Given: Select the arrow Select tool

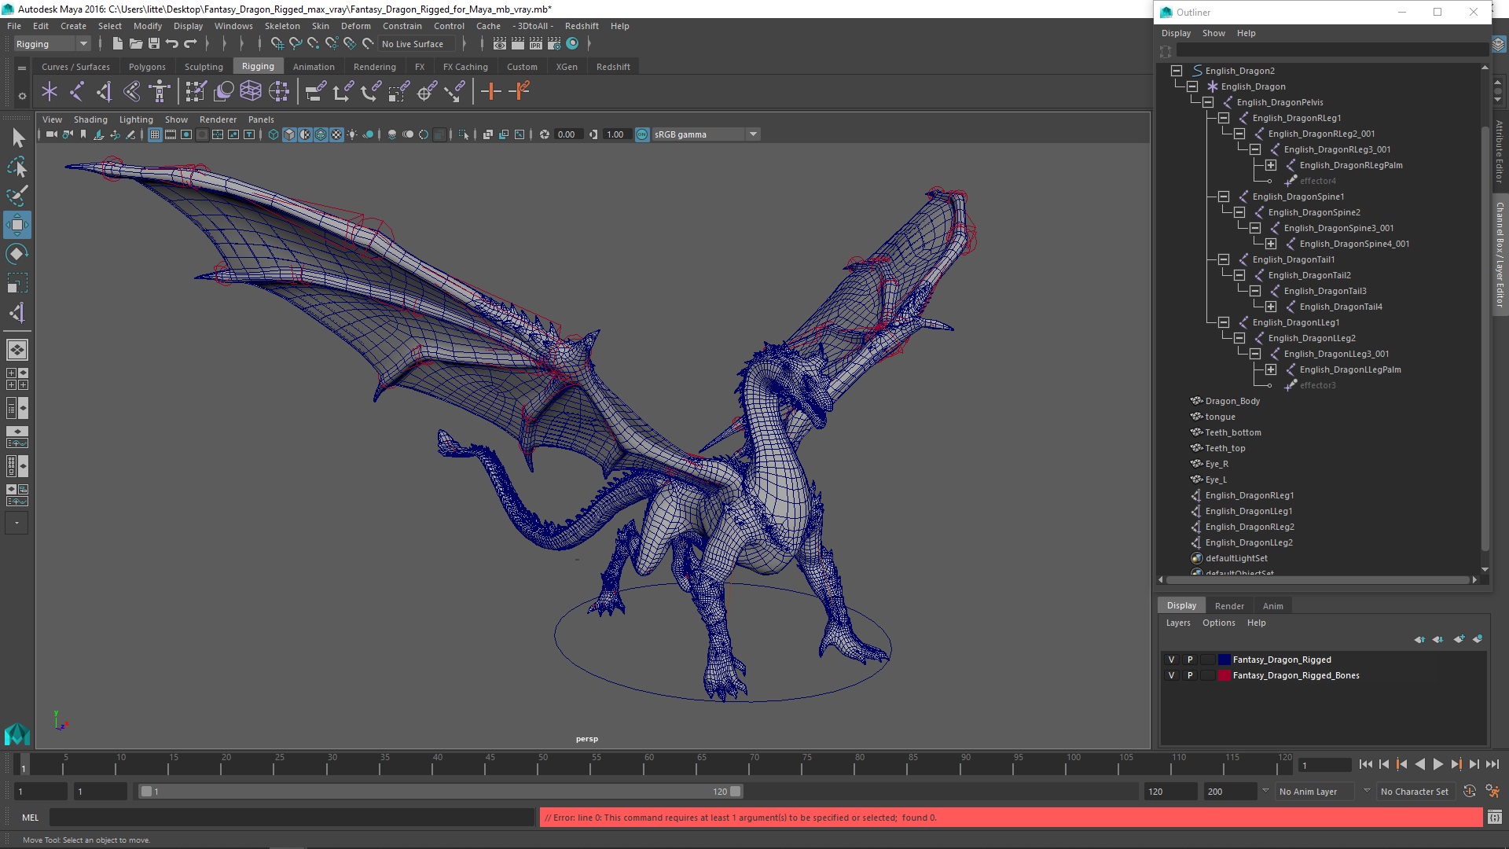Looking at the screenshot, I should click(x=17, y=138).
